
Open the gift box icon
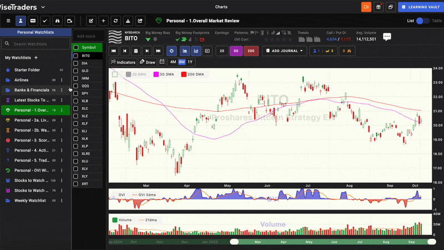pyautogui.click(x=379, y=7)
